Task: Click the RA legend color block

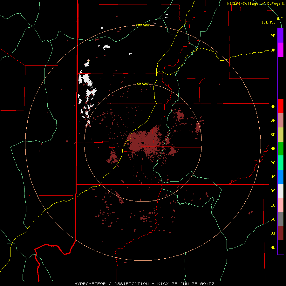Action: 281,163
